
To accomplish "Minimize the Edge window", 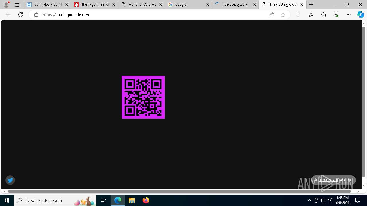I will tap(334, 5).
